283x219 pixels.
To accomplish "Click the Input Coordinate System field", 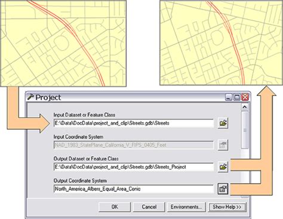I will tap(134, 145).
